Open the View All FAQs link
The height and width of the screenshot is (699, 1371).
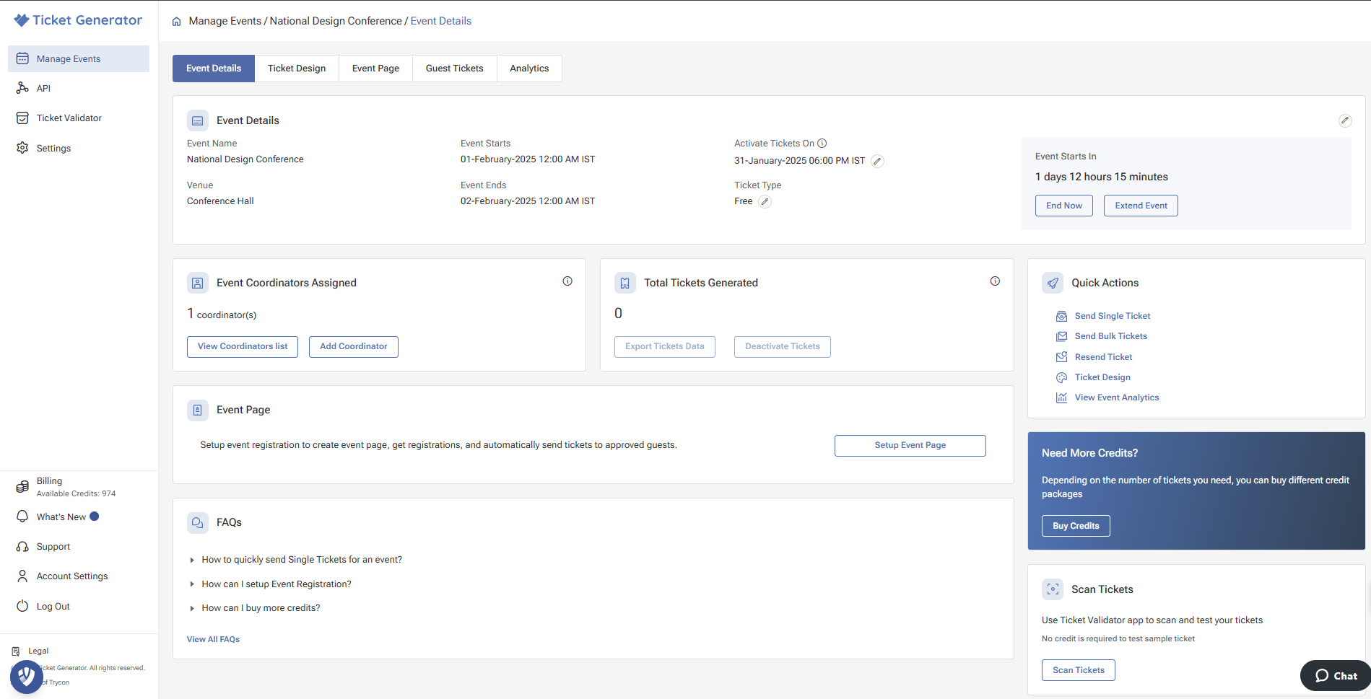pos(213,639)
